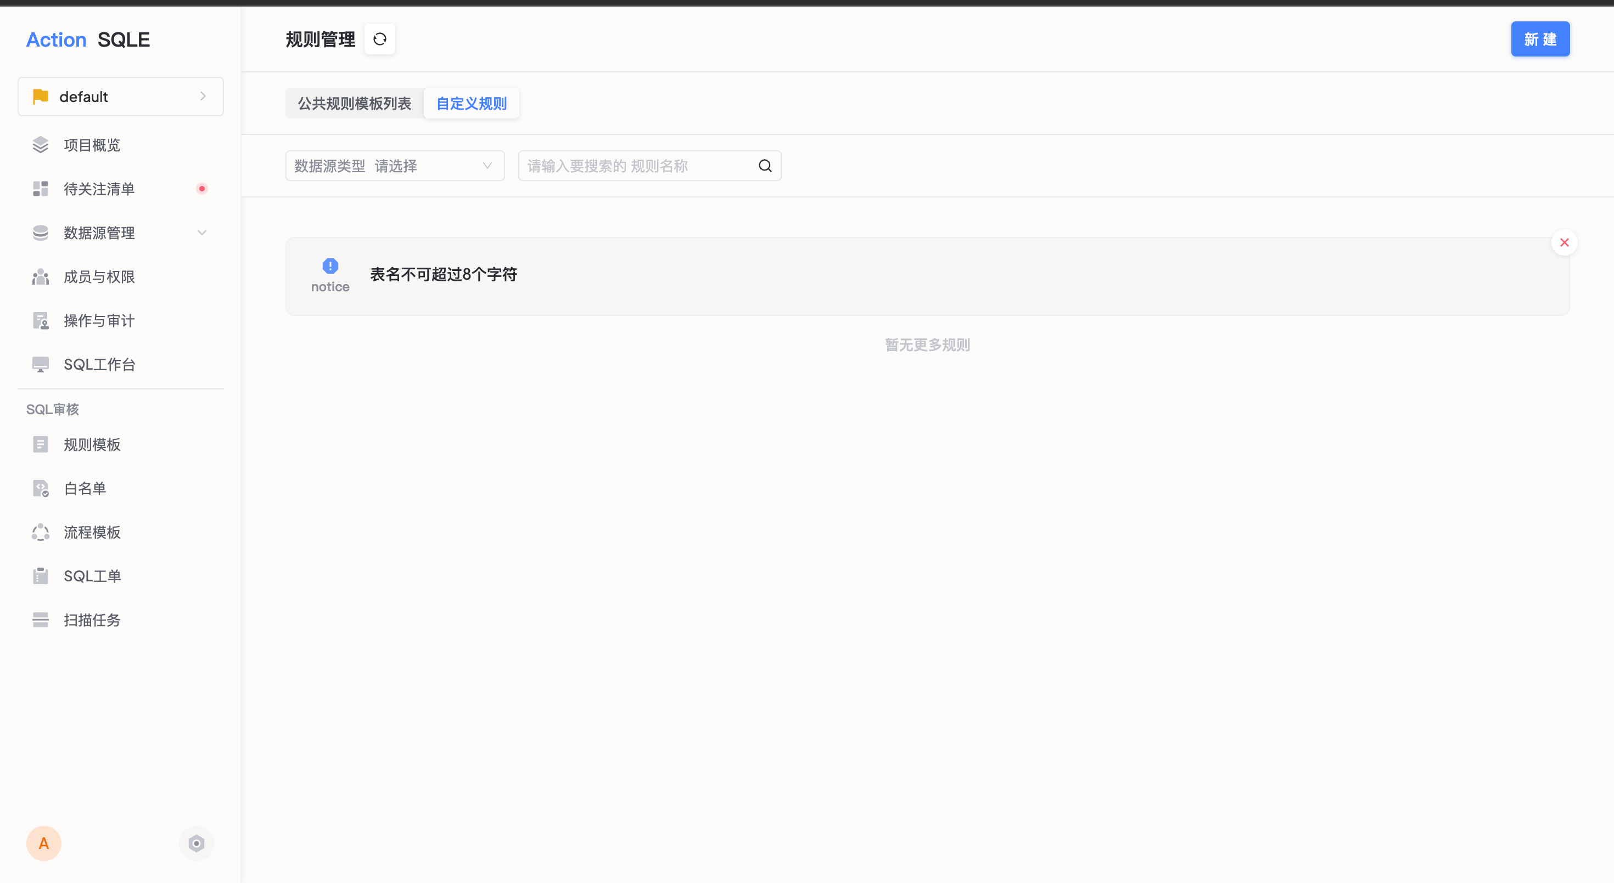The width and height of the screenshot is (1614, 883).
Task: Open 操作与审计 in the sidebar
Action: click(x=121, y=320)
